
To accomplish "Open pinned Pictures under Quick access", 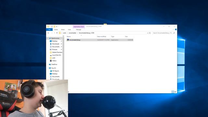I will point(55,49).
